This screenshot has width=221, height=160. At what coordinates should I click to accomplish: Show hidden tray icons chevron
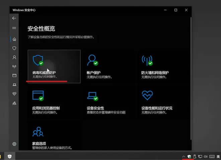[183, 156]
